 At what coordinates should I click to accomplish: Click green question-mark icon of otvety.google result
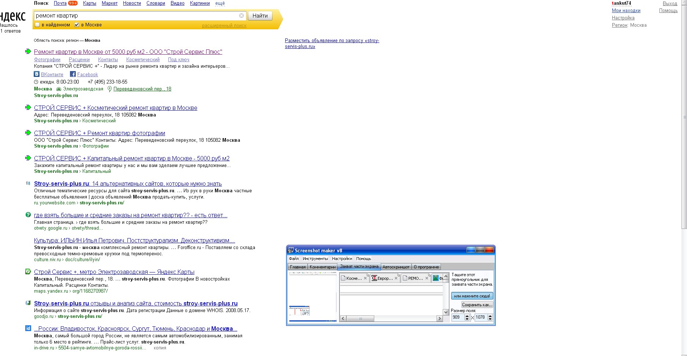[28, 215]
